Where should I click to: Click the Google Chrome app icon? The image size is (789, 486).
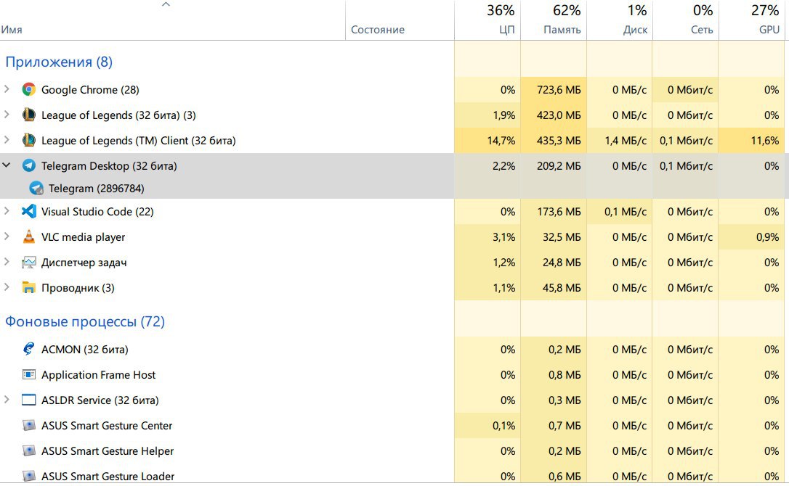point(28,89)
